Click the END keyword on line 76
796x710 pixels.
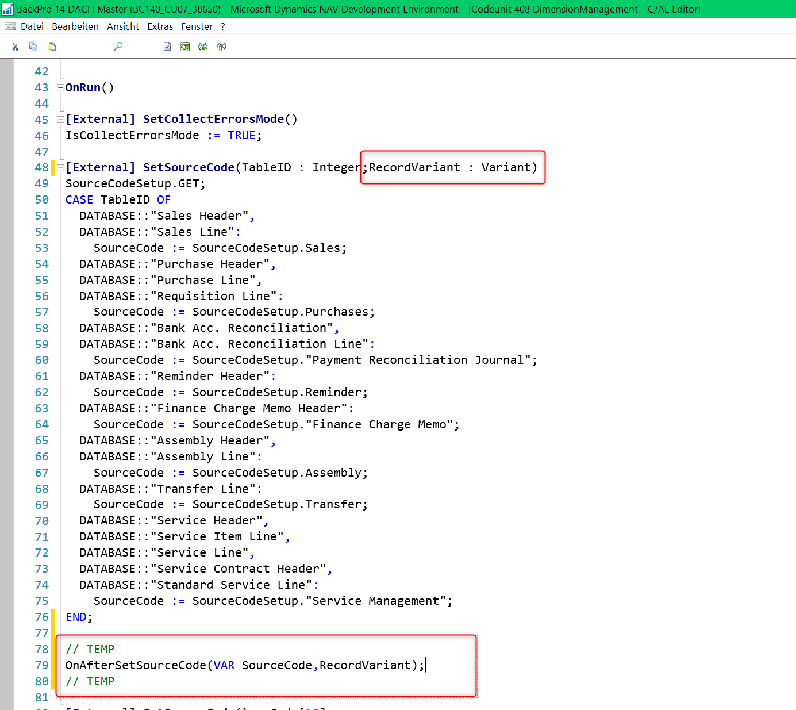76,617
